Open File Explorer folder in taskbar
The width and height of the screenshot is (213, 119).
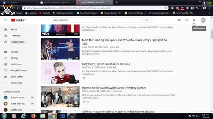tap(43, 116)
